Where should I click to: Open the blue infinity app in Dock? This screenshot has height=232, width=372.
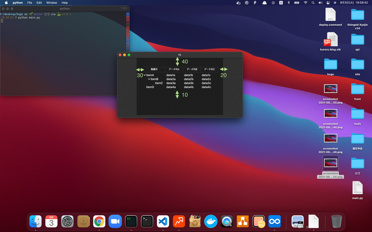pyautogui.click(x=274, y=221)
